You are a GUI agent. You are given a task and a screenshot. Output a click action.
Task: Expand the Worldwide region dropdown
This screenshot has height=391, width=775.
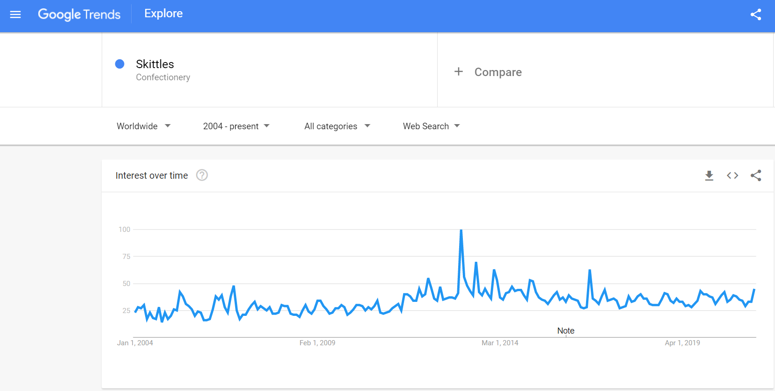[x=144, y=126]
